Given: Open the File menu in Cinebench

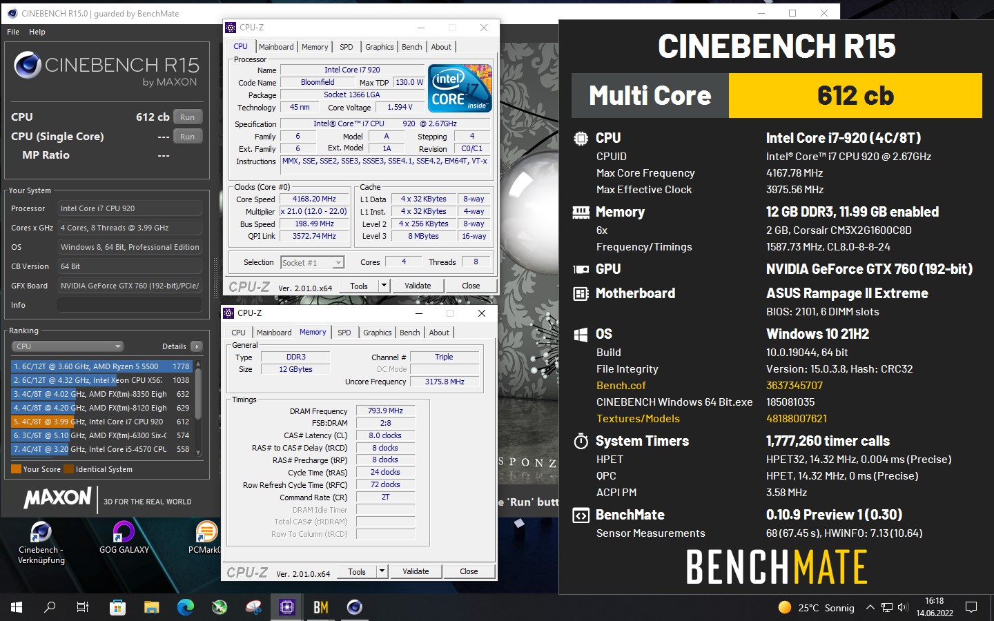Looking at the screenshot, I should click(x=13, y=32).
